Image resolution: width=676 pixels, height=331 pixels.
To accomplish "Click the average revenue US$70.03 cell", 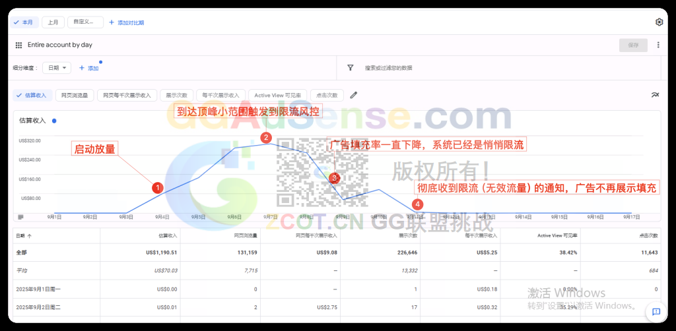I will (166, 271).
